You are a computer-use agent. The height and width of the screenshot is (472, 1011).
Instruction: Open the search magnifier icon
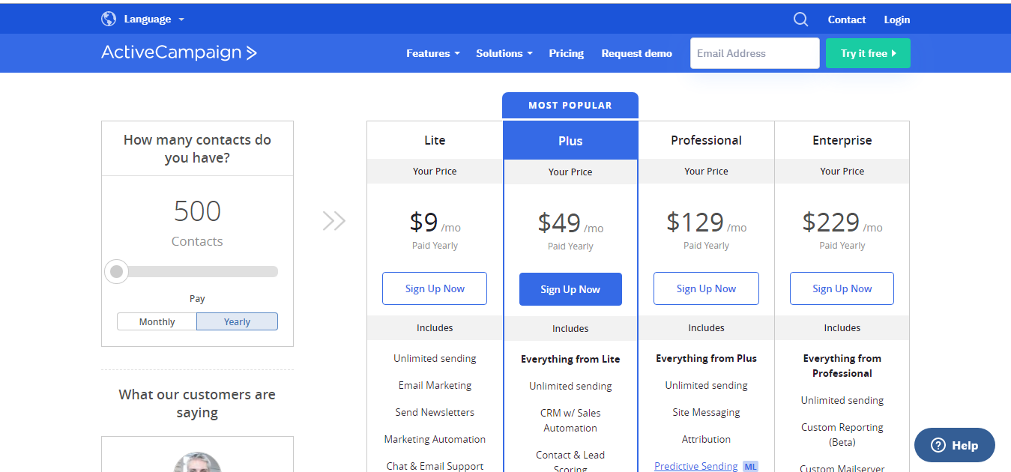[x=801, y=19]
